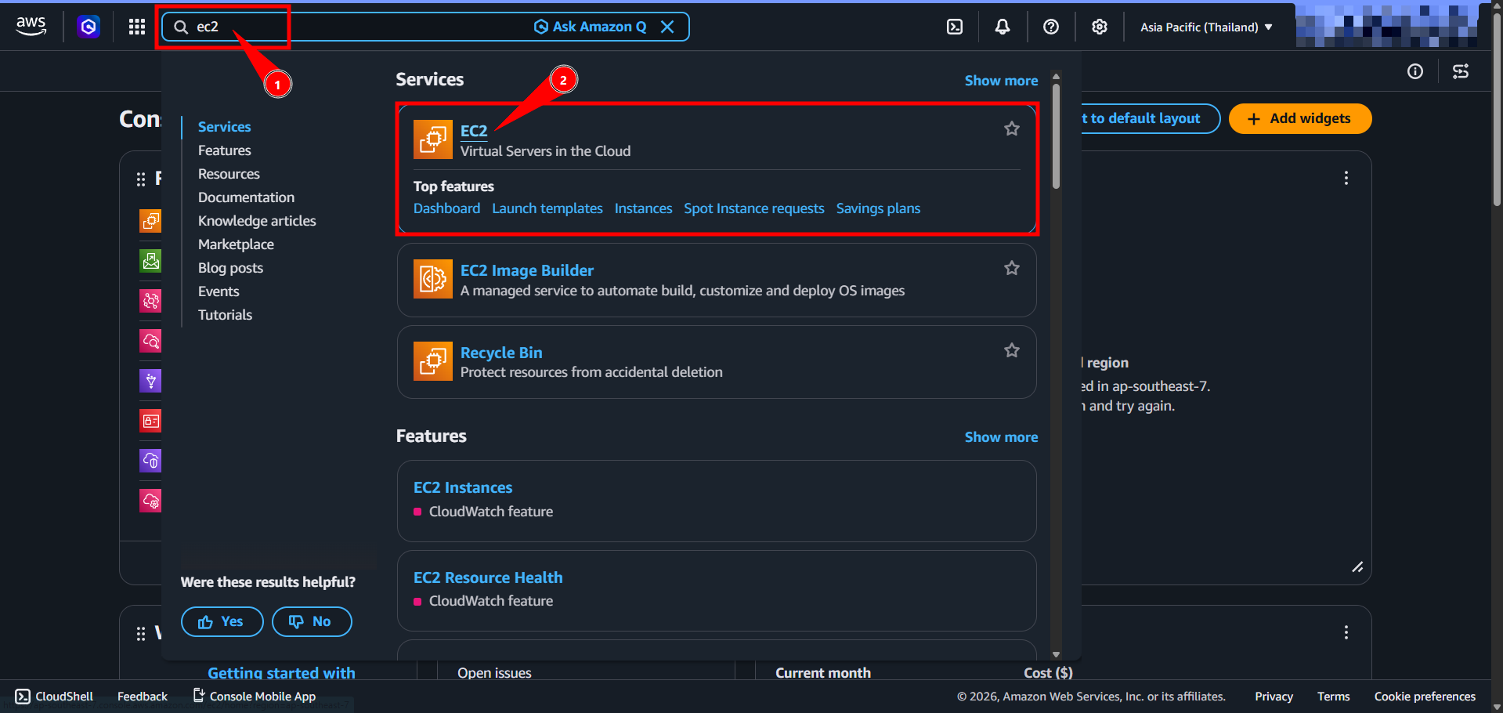Open the Privacy footer link

point(1274,697)
